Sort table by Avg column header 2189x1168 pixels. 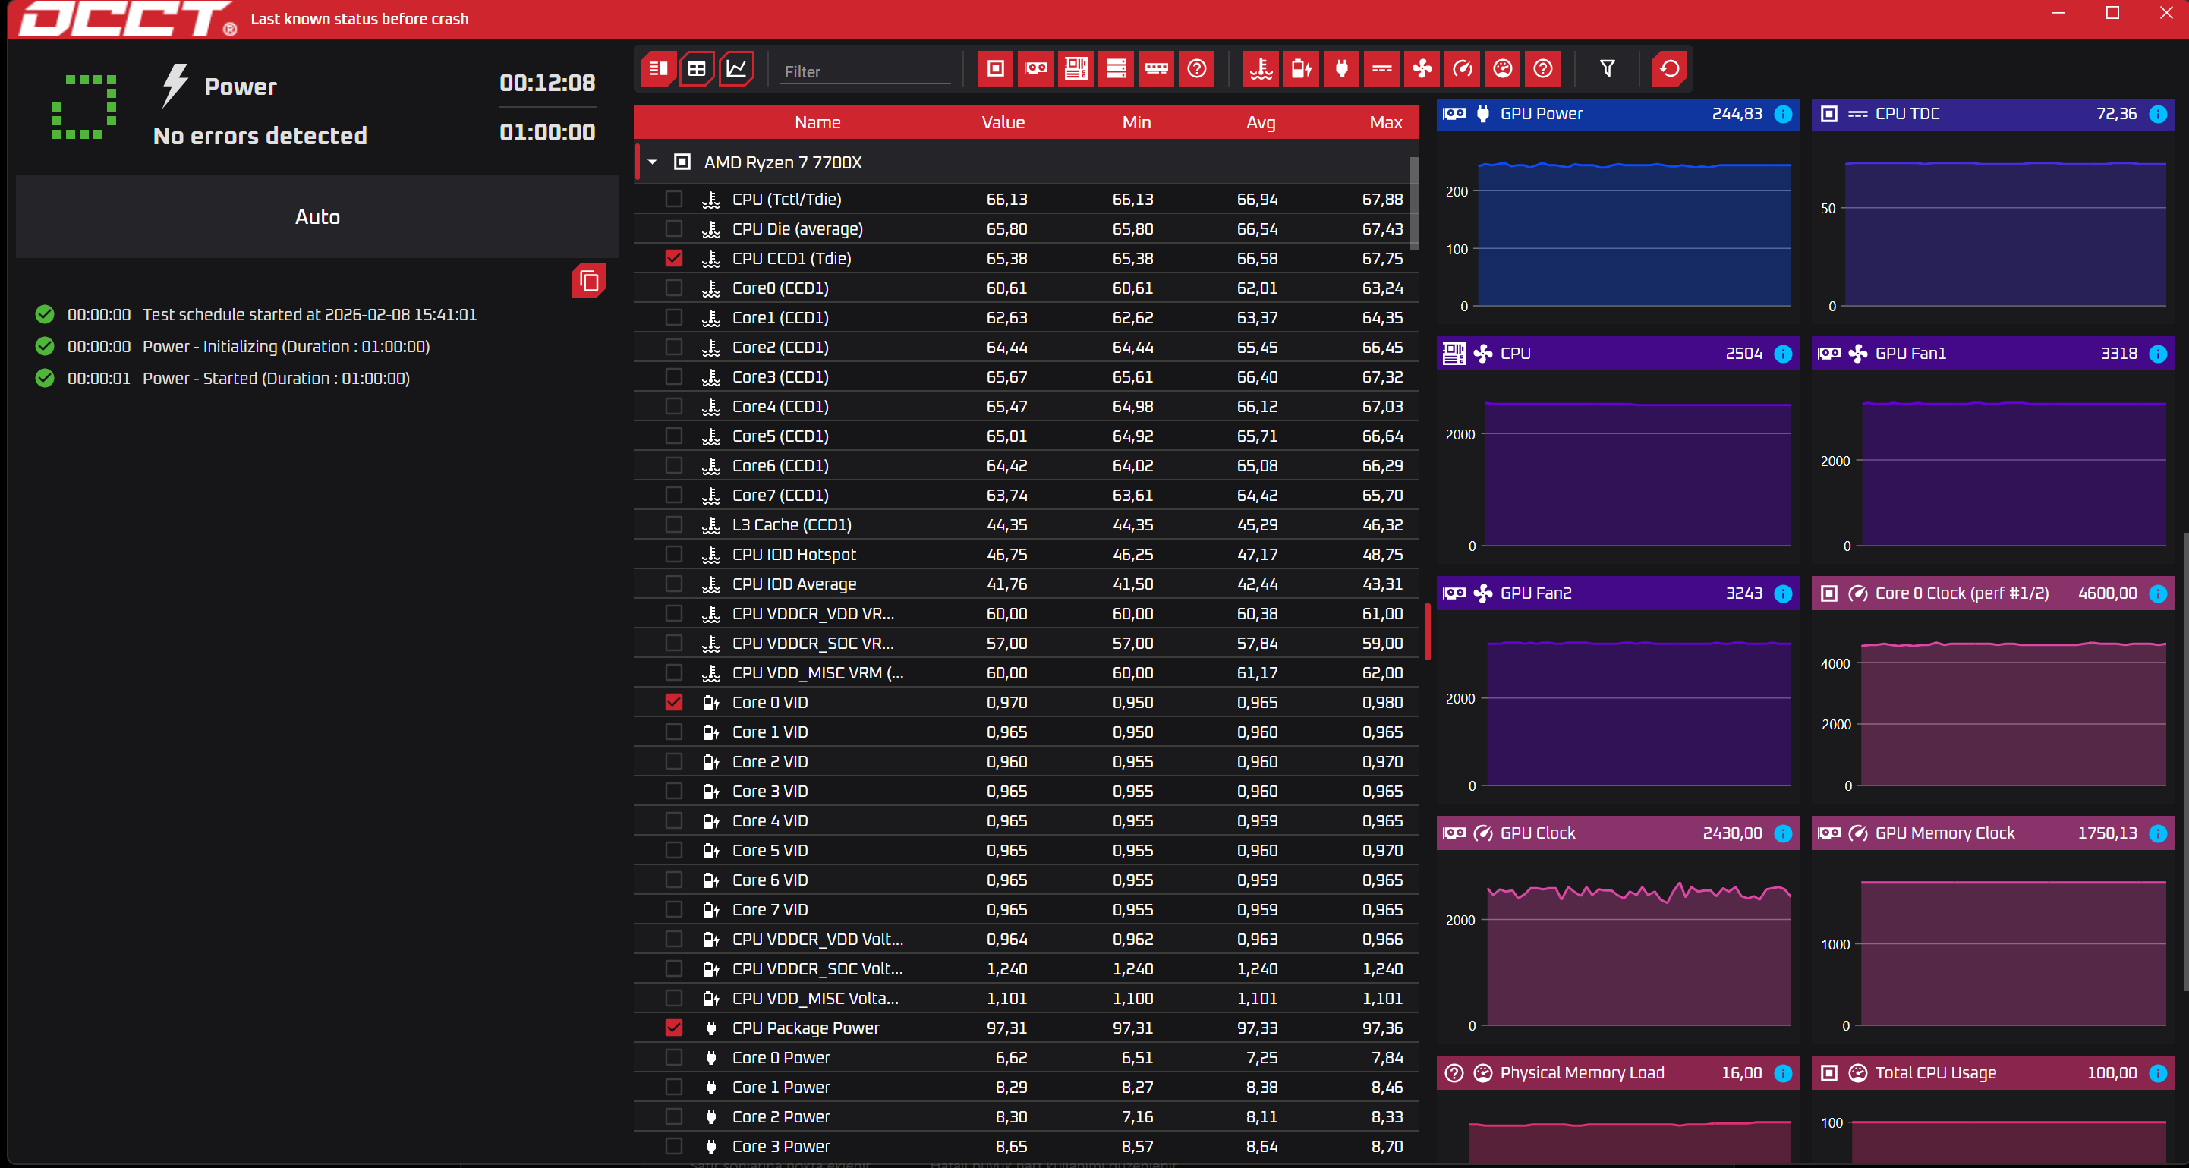coord(1261,122)
